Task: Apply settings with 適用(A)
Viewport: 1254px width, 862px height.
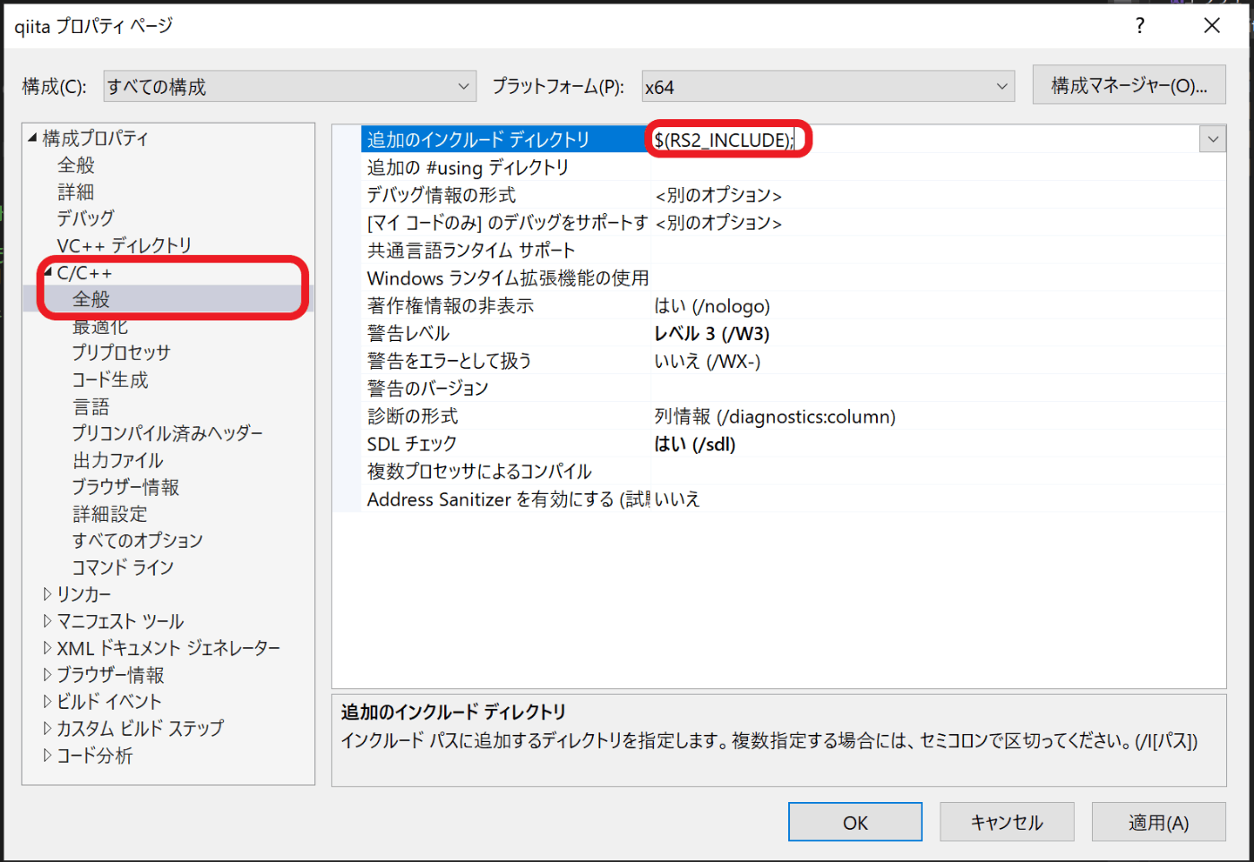Action: pyautogui.click(x=1158, y=821)
